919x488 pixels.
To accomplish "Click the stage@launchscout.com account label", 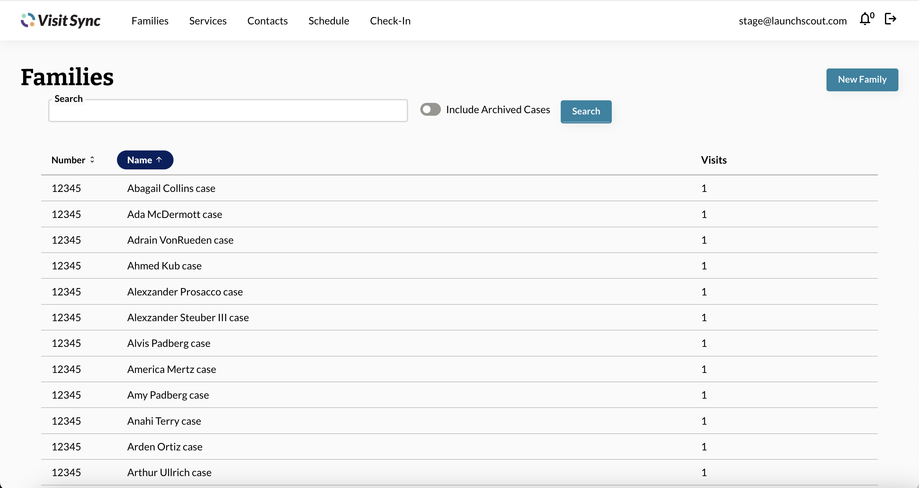I will 792,21.
